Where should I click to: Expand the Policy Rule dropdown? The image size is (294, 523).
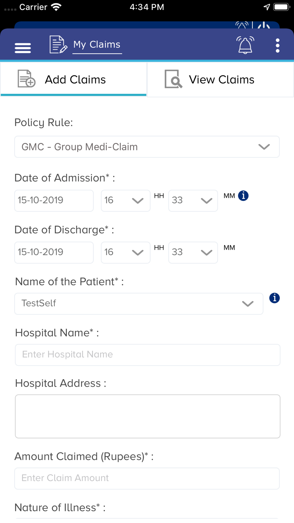pyautogui.click(x=147, y=147)
